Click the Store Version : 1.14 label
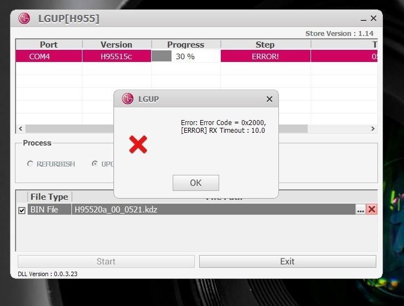Screen dimensions: 404x306 [x=339, y=34]
